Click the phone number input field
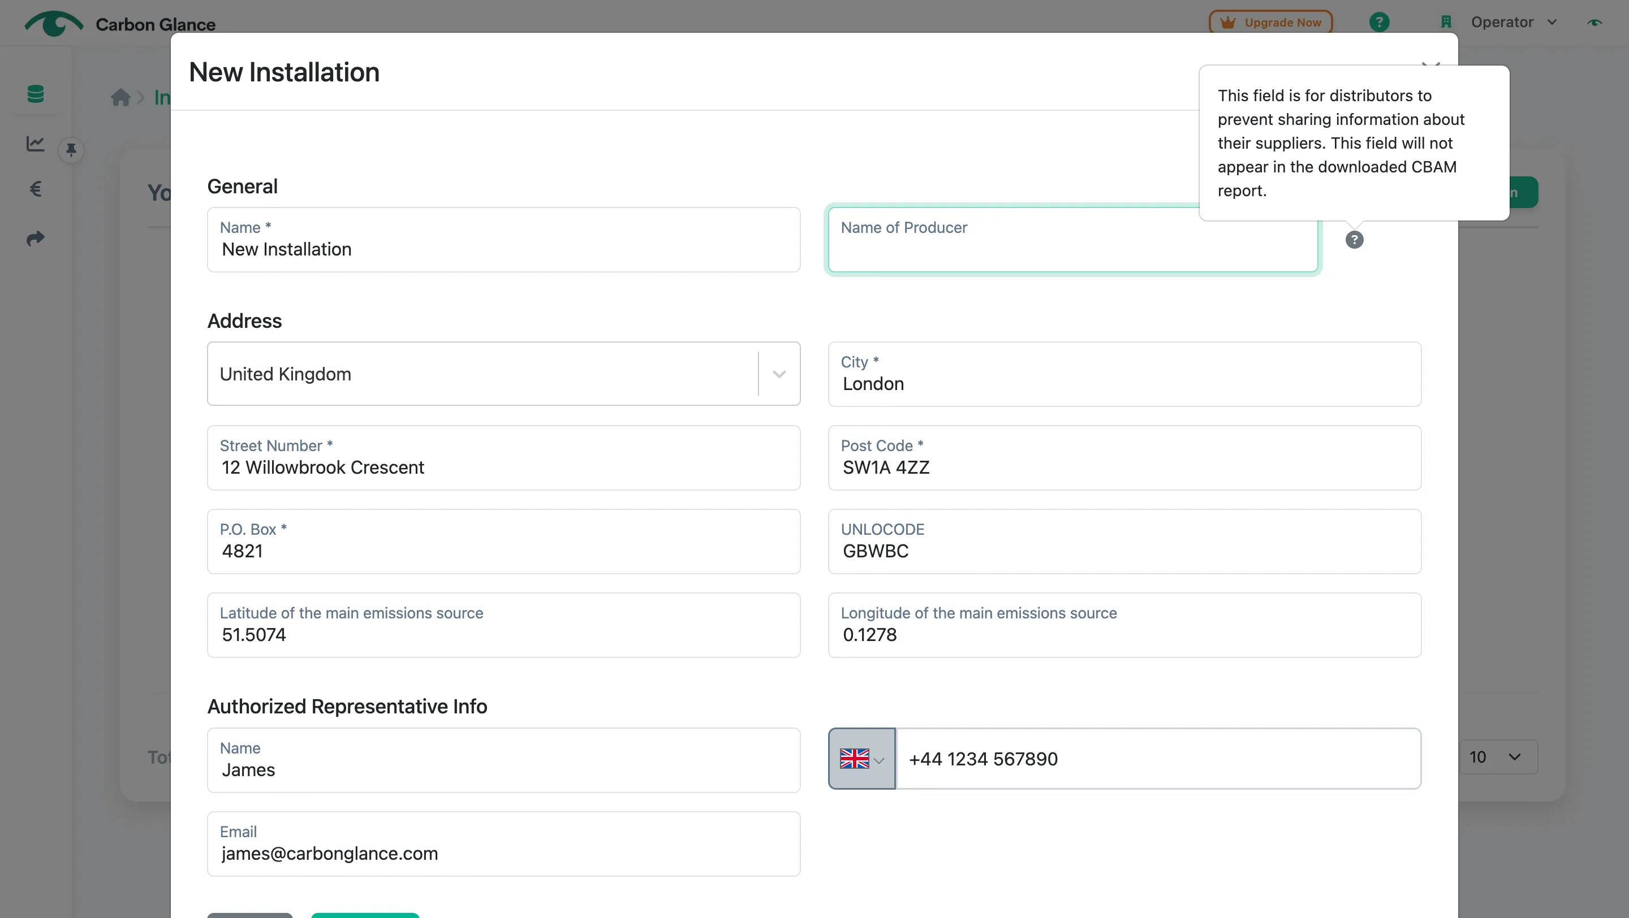 point(1158,758)
